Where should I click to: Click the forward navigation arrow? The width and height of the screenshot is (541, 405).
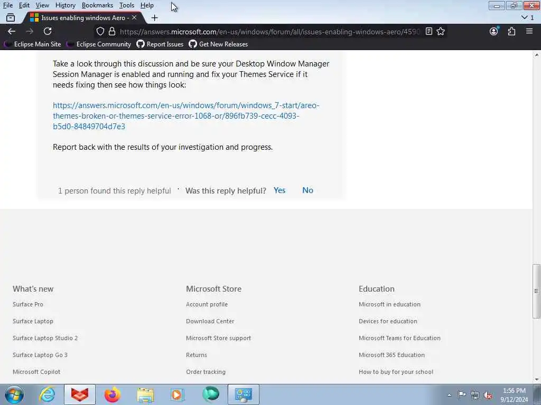[x=30, y=31]
